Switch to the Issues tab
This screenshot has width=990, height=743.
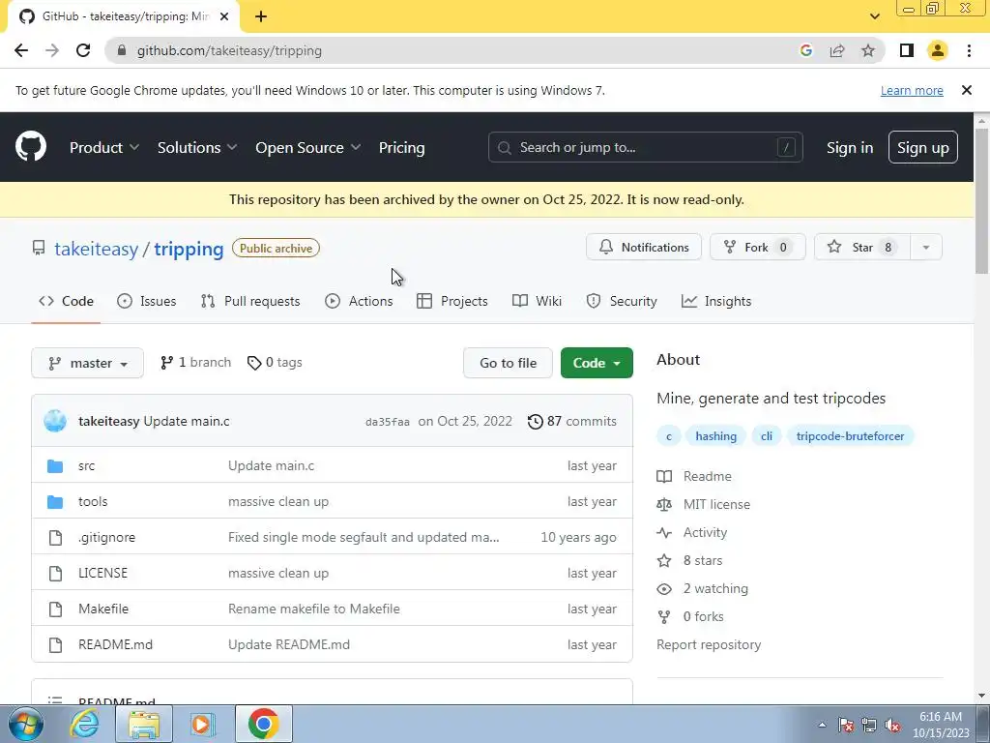147,302
